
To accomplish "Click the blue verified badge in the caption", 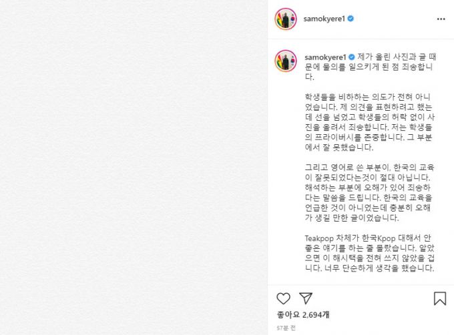I will (351, 57).
